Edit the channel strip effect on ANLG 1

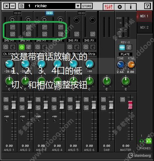pyautogui.click(x=13, y=47)
